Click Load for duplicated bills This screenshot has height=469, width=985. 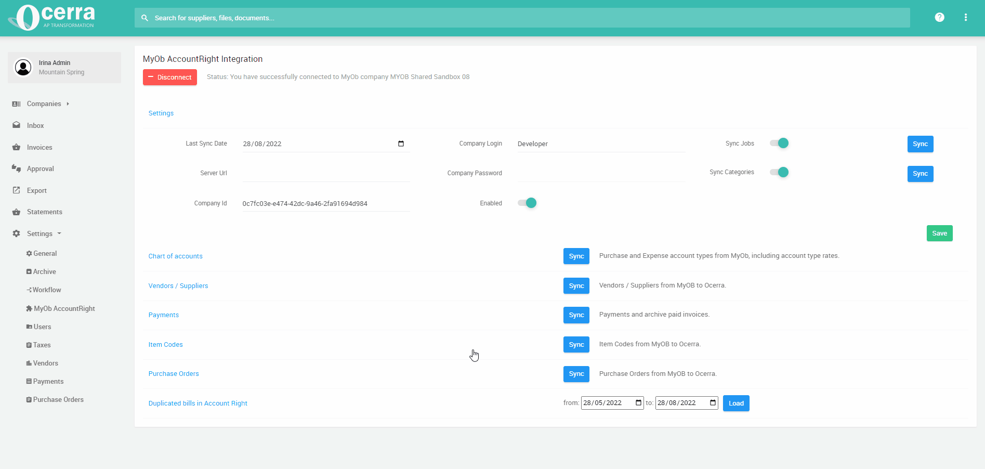(736, 403)
